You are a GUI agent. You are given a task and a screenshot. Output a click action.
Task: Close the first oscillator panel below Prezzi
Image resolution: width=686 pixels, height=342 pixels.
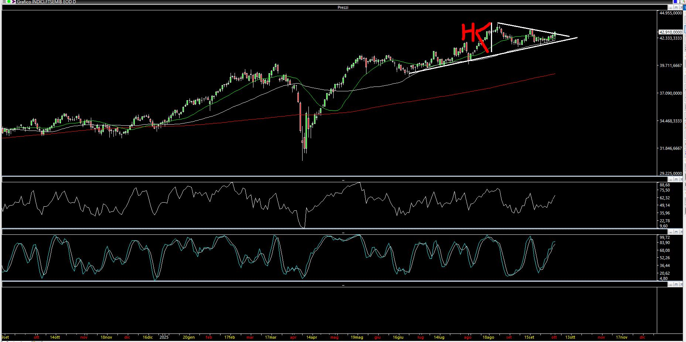680,180
